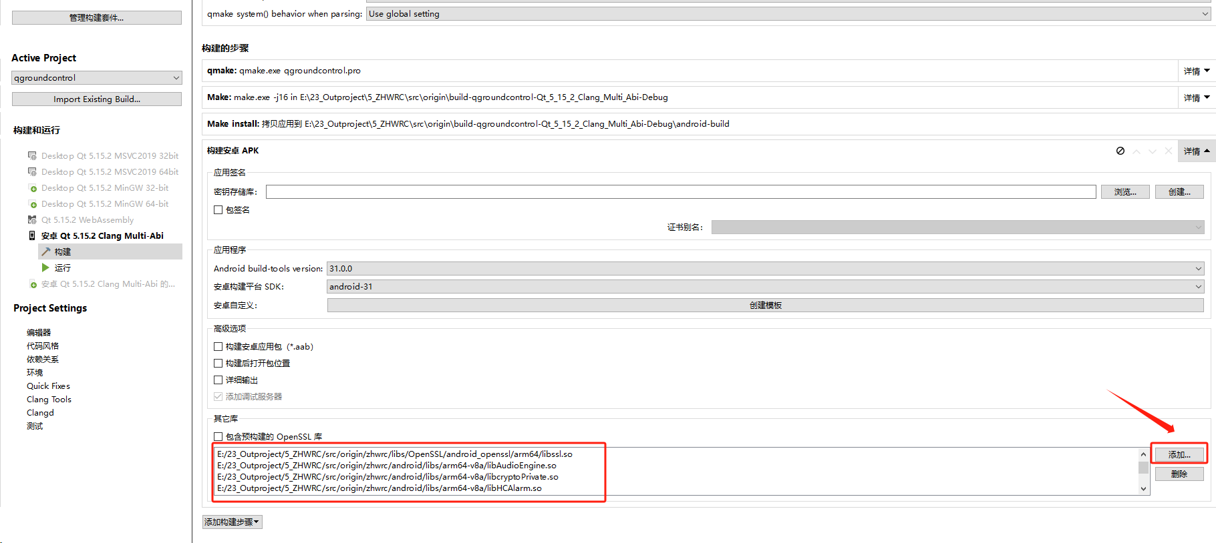Image resolution: width=1216 pixels, height=543 pixels.
Task: Click the plus icon of MinGW 64-bit kit
Action: [x=33, y=205]
